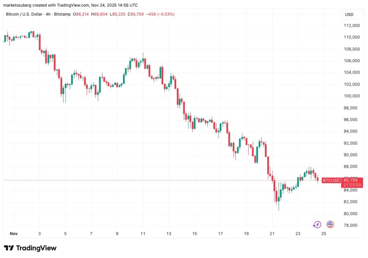Select the BTCUSD price label on the price axis

pyautogui.click(x=330, y=180)
